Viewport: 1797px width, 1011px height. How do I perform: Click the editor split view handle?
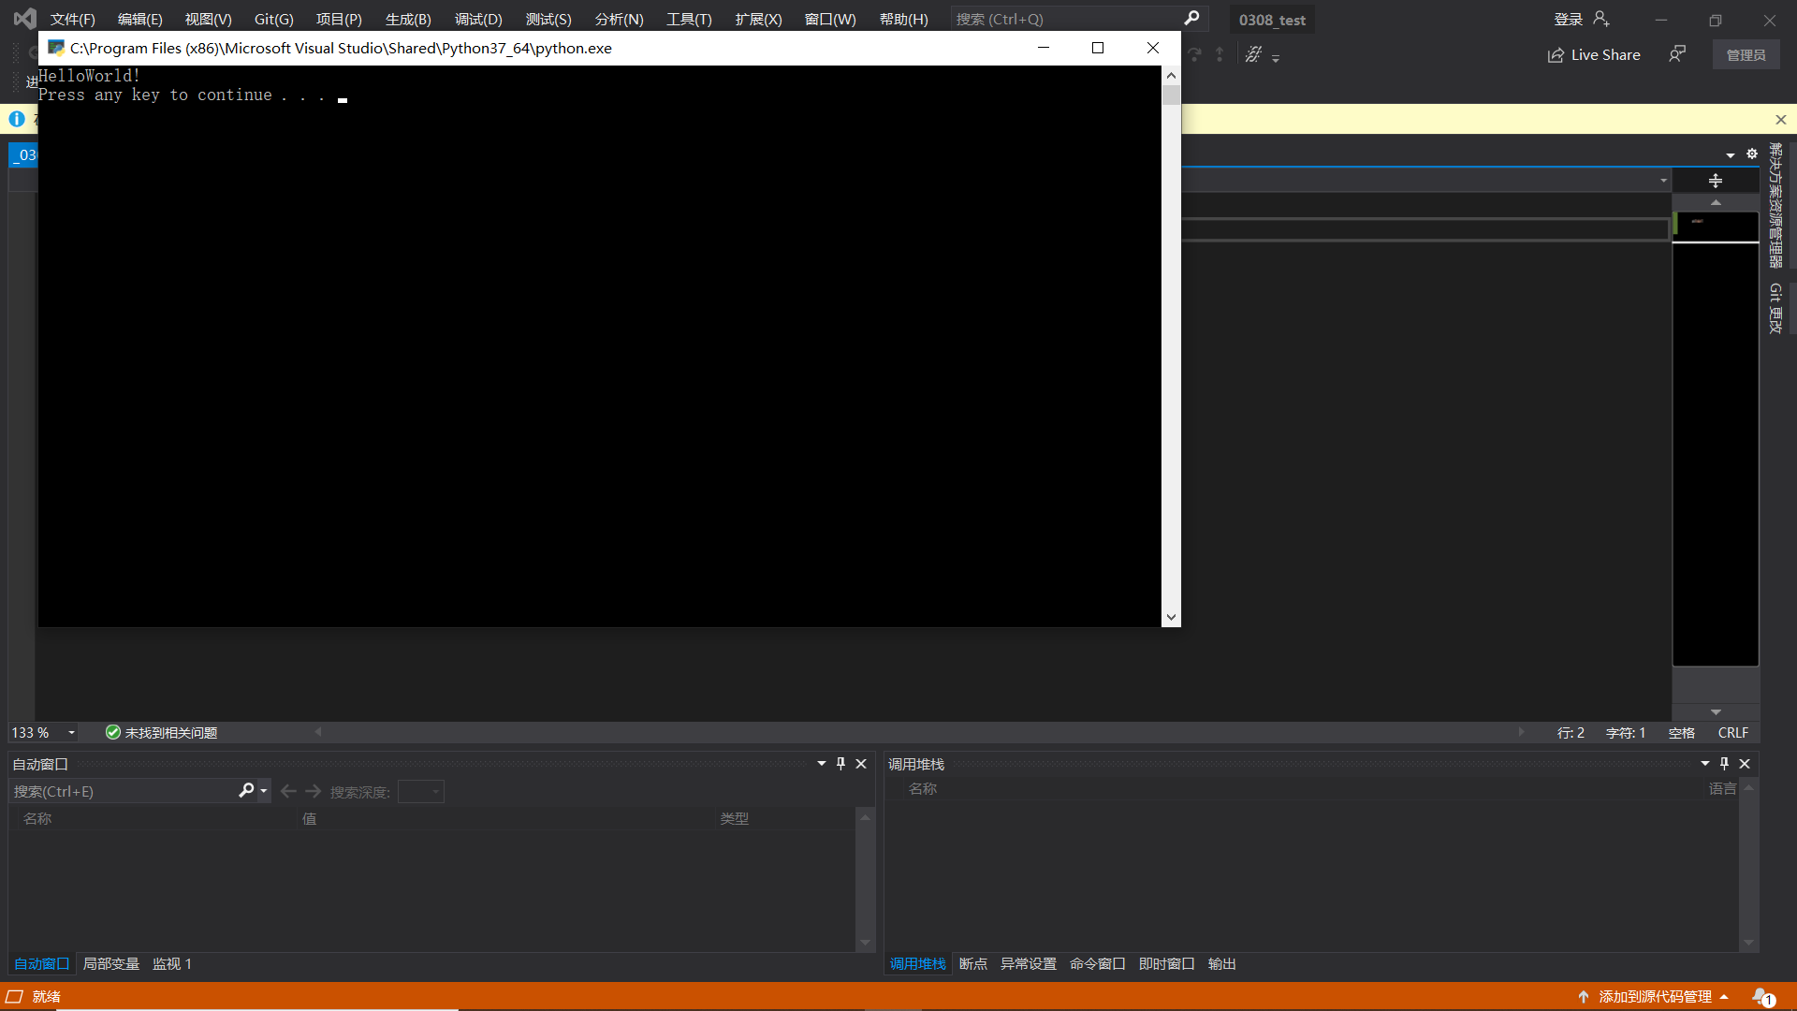1715,181
